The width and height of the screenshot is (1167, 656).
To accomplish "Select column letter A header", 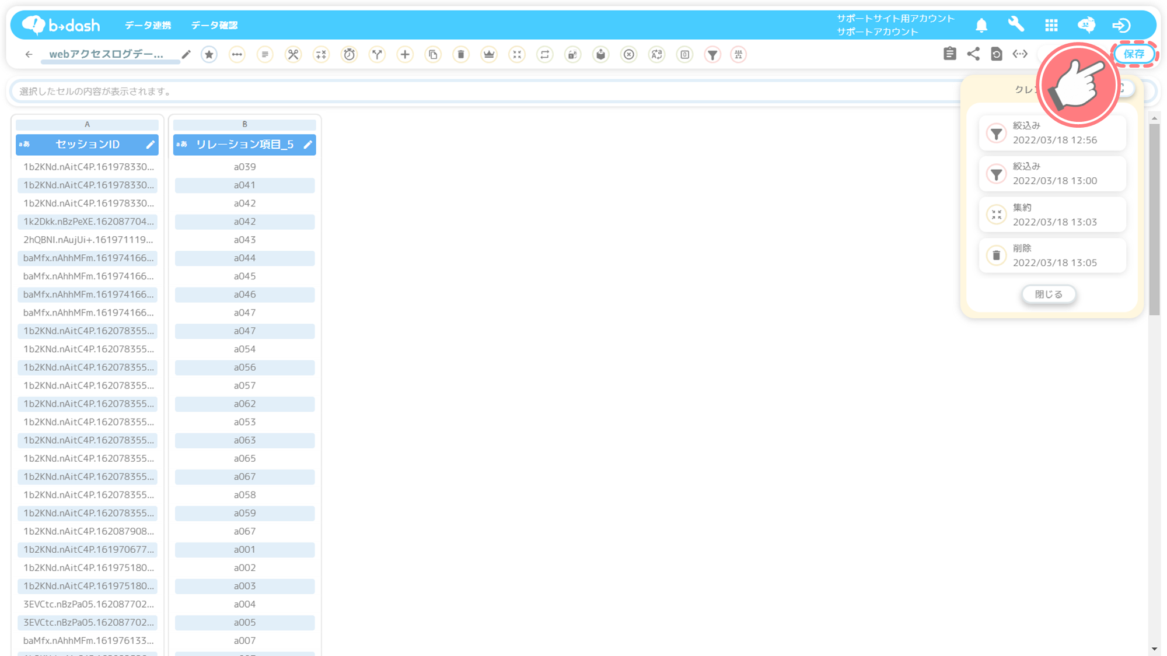I will [x=87, y=125].
